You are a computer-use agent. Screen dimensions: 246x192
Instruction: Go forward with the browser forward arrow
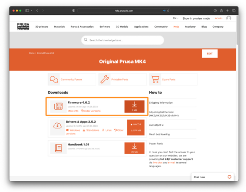click(x=43, y=11)
